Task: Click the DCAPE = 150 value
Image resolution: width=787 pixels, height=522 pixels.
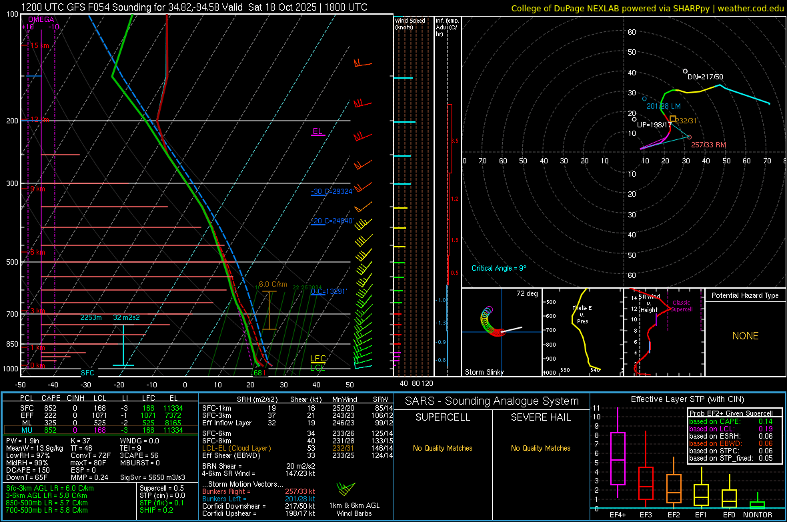Action: pyautogui.click(x=27, y=470)
